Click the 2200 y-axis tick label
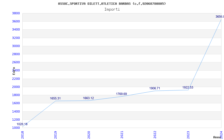This screenshot has height=140, width=224. click(16, 79)
